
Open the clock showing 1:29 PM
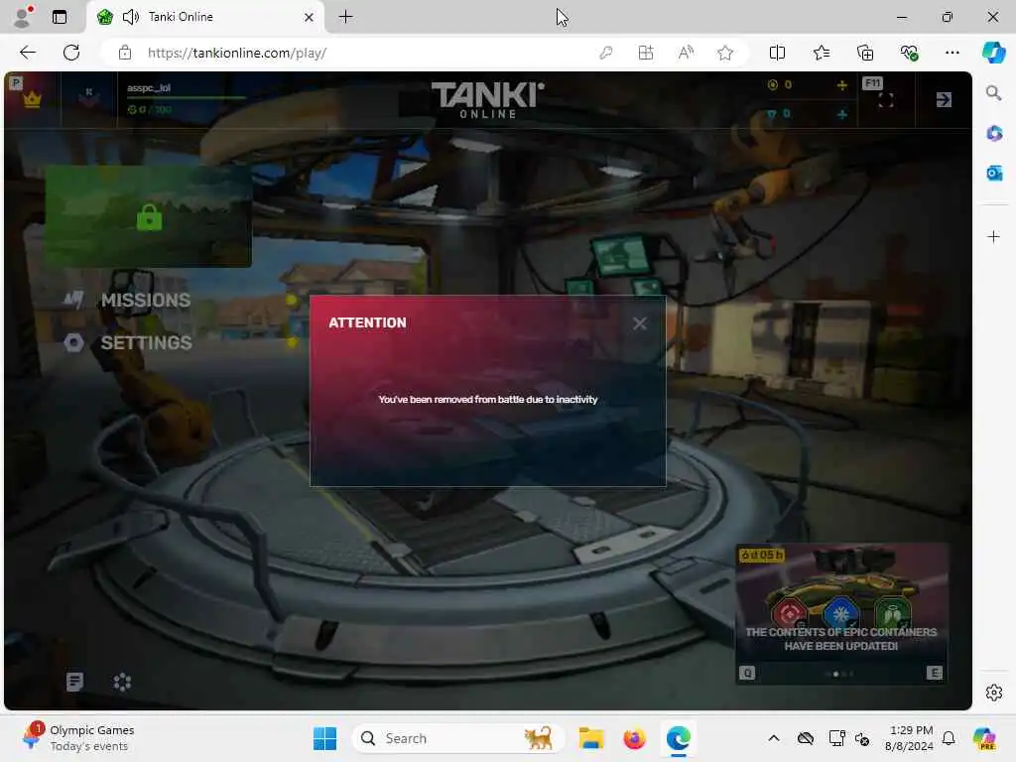[910, 738]
